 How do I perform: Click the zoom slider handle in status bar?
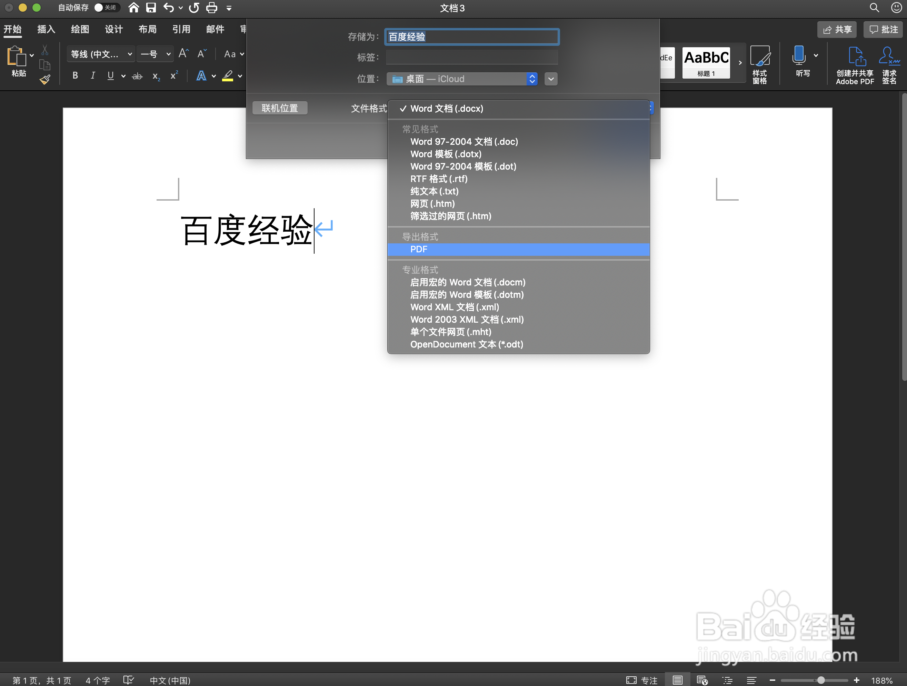tap(821, 680)
